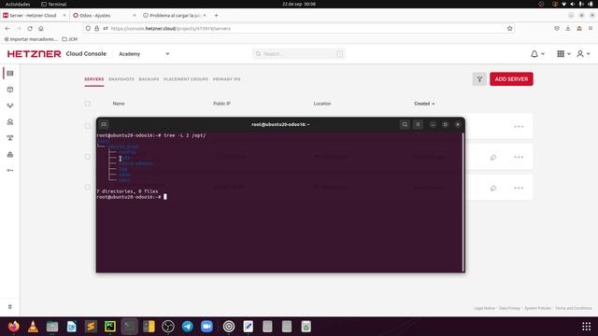The width and height of the screenshot is (598, 336).
Task: Open the apps grid menu in Hetzner header
Action: coord(561,54)
